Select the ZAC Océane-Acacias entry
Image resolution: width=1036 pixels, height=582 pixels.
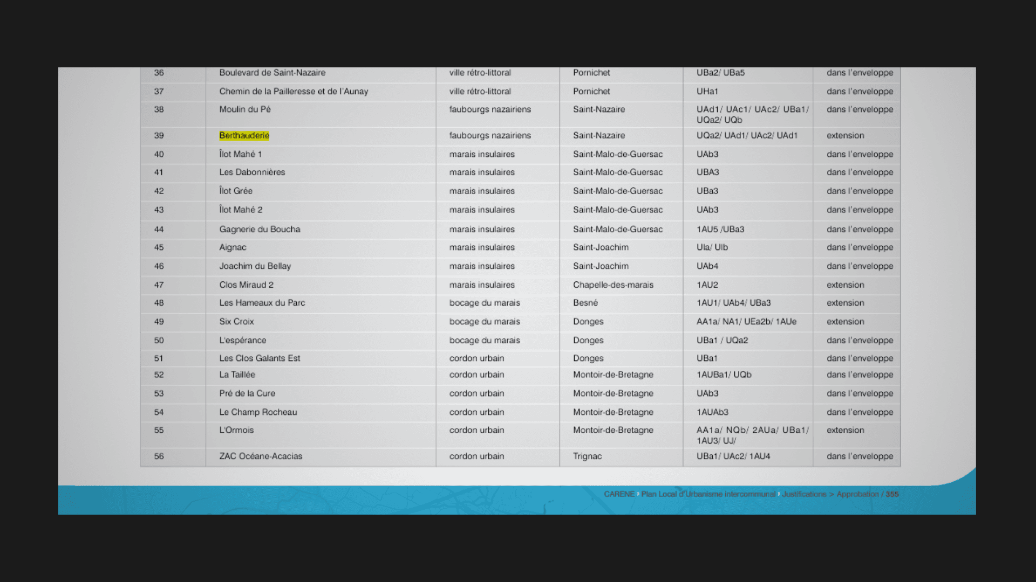click(261, 456)
